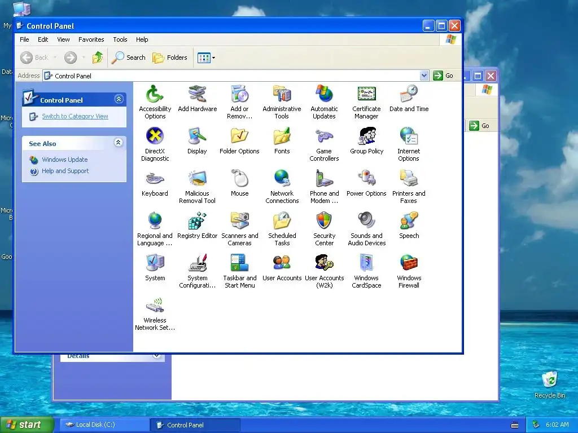Open the Recycle Bin desktop icon
Image resolution: width=578 pixels, height=433 pixels.
550,385
